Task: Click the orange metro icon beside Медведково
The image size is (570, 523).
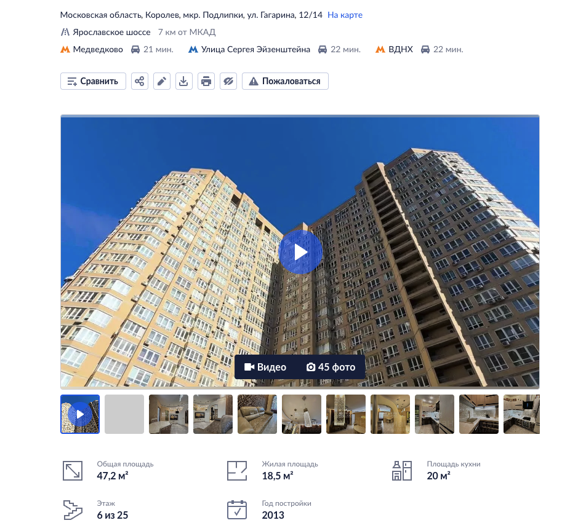Action: pyautogui.click(x=65, y=49)
